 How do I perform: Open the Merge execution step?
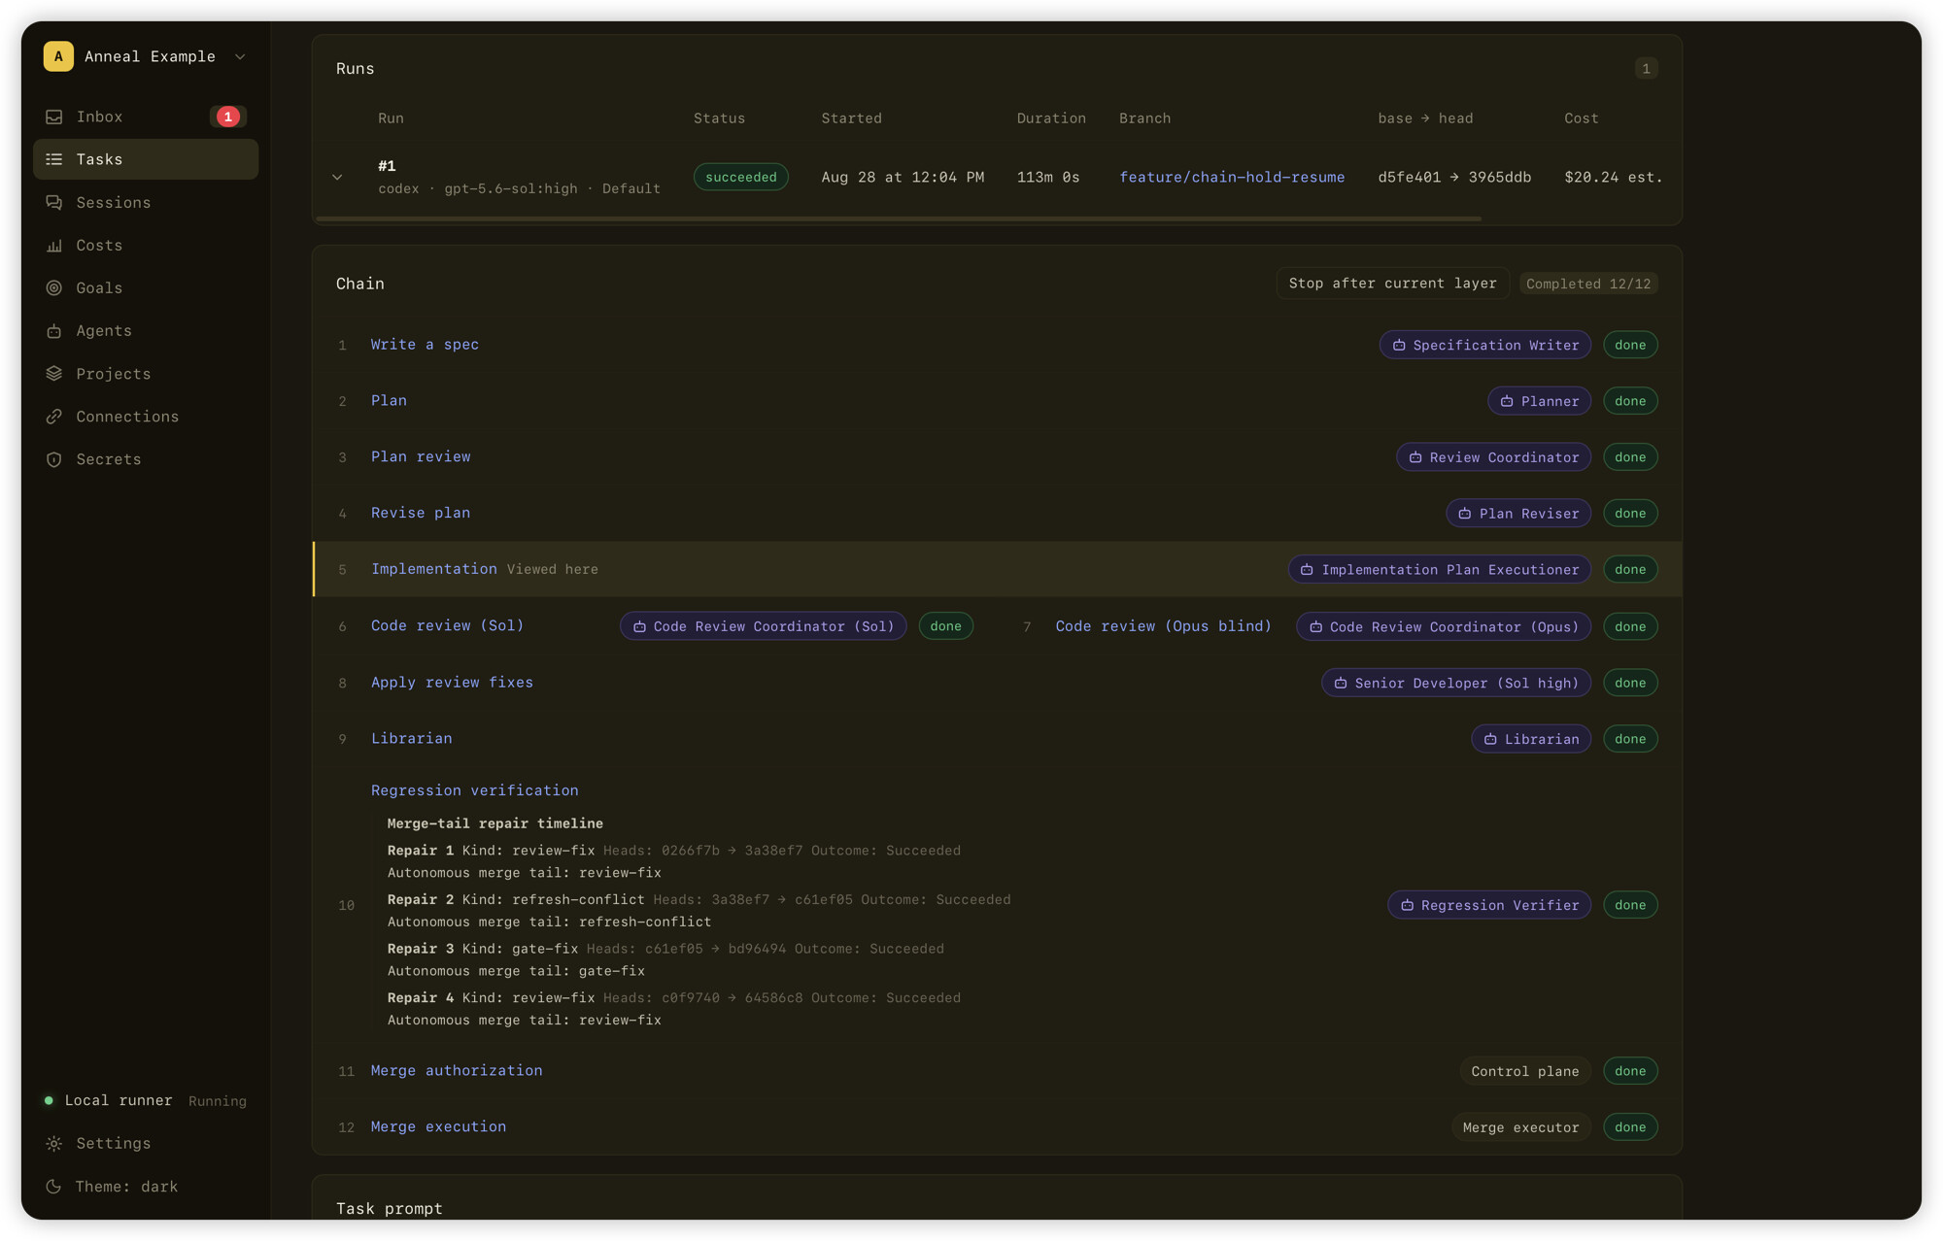pyautogui.click(x=438, y=1126)
